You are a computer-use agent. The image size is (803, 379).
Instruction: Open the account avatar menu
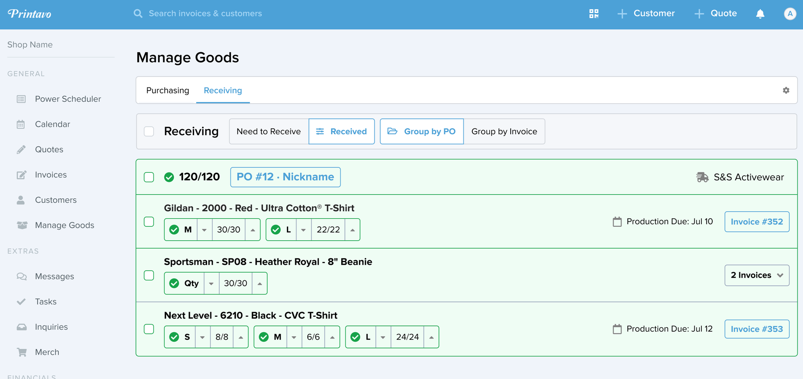point(790,14)
